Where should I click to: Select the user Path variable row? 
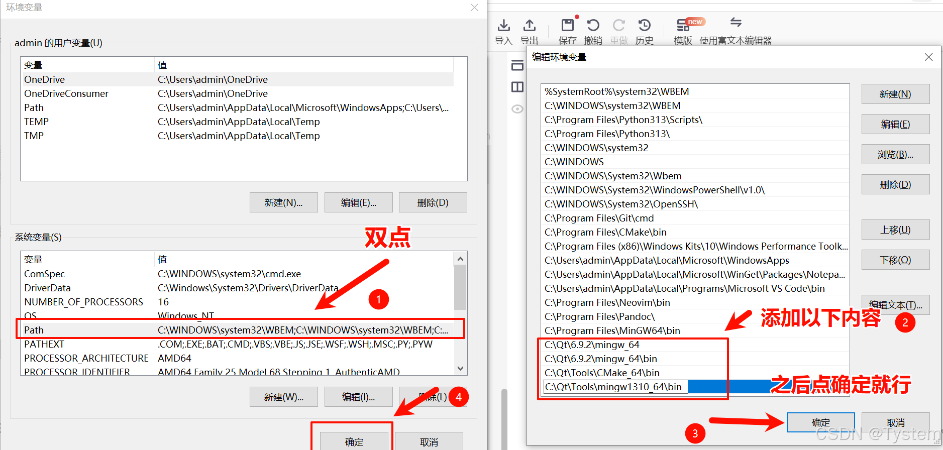238,107
